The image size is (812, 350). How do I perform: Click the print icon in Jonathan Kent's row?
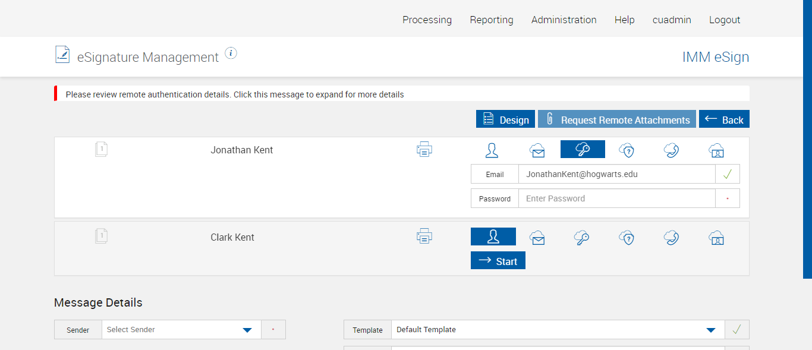(x=424, y=149)
